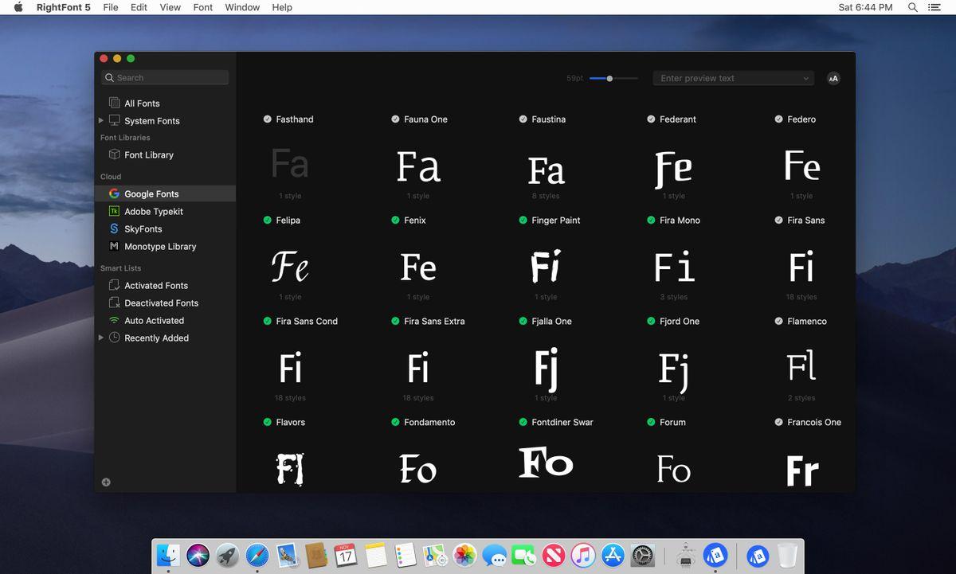Screen dimensions: 956x574
Task: Toggle activation check for Fasthand font
Action: [268, 119]
